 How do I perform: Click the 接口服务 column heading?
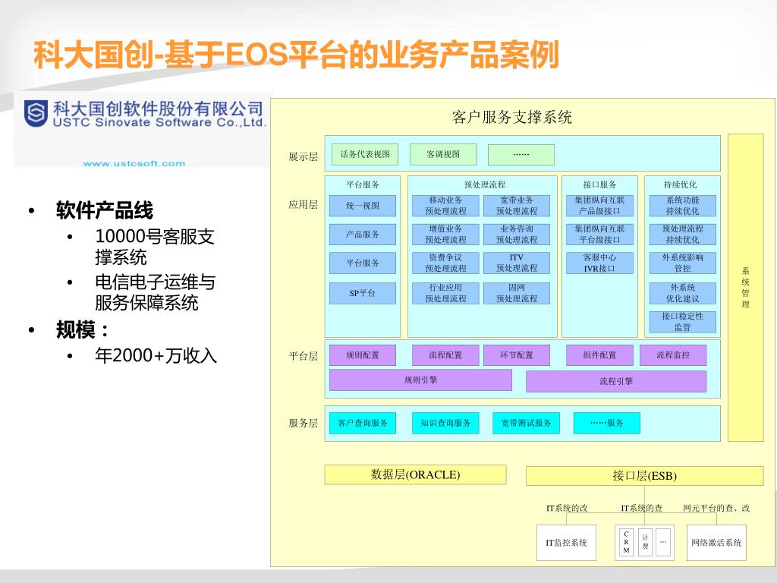[x=599, y=185]
